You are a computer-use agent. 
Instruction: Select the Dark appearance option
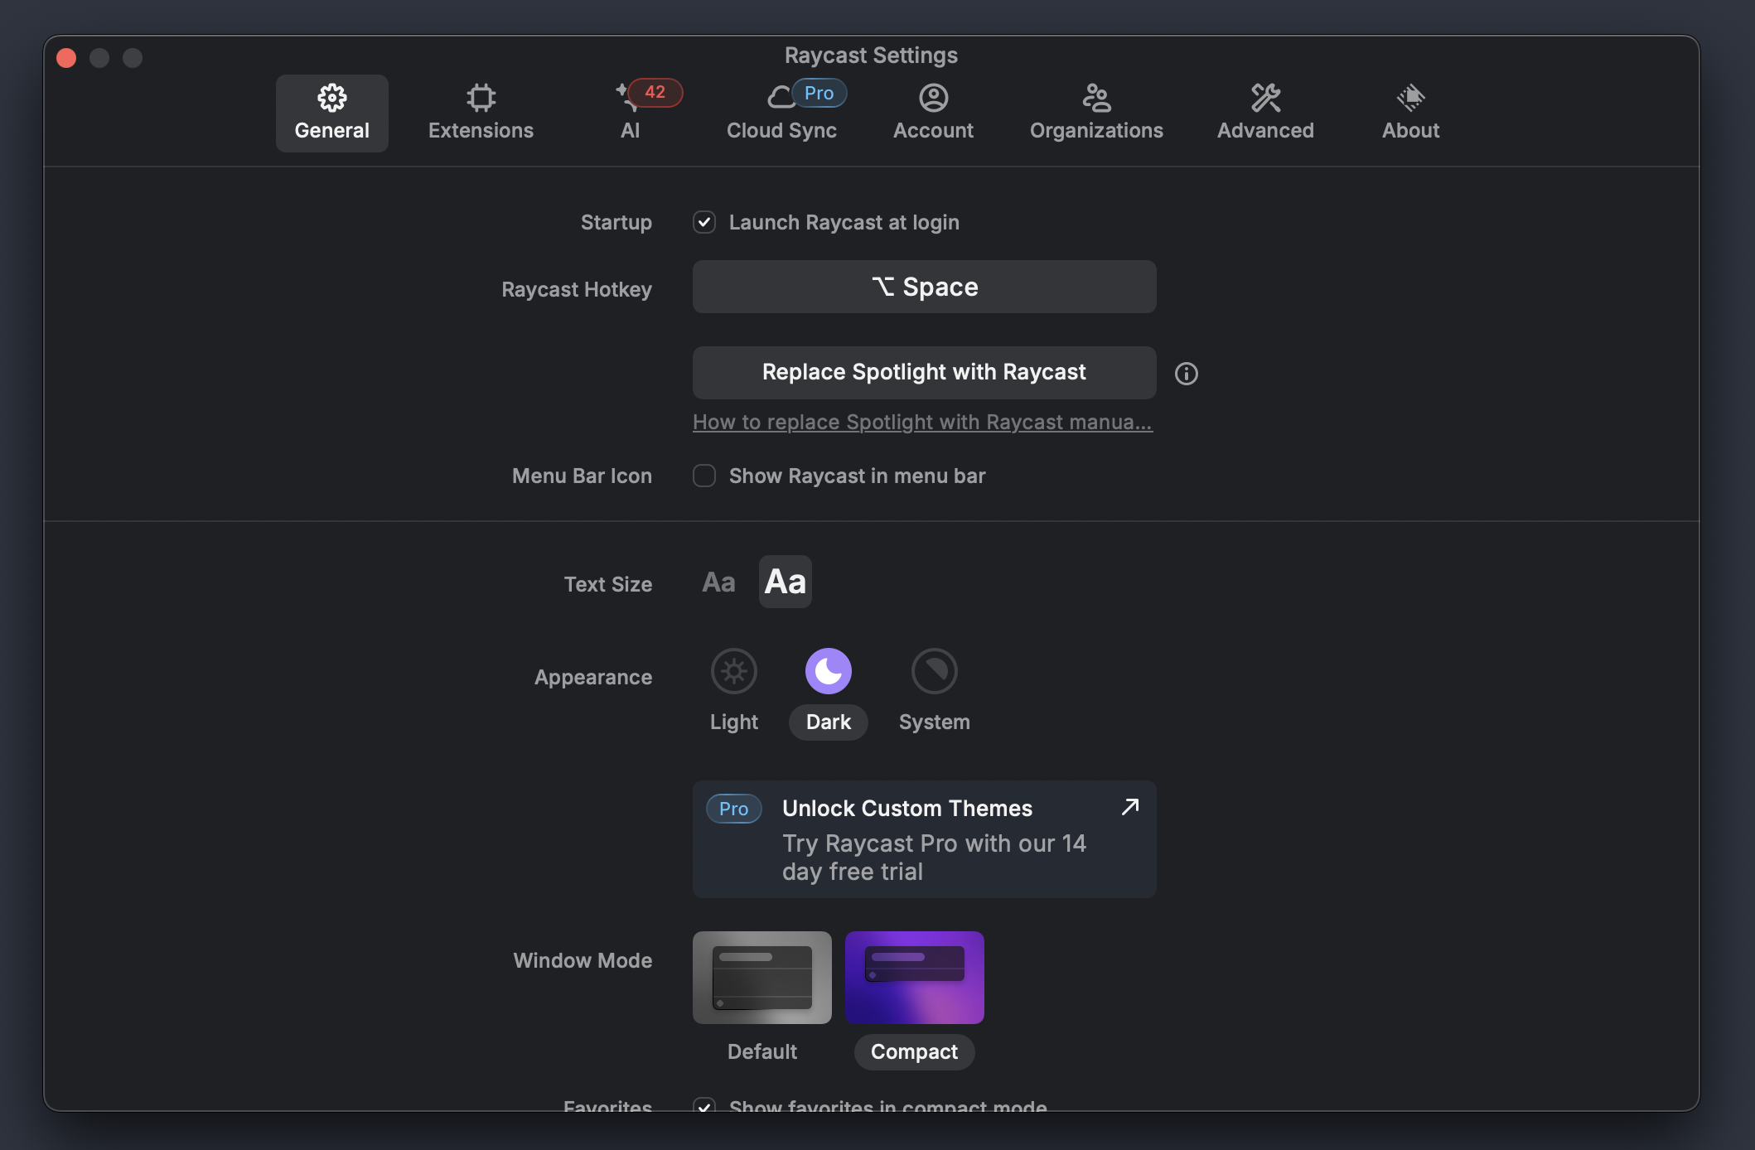(x=828, y=671)
